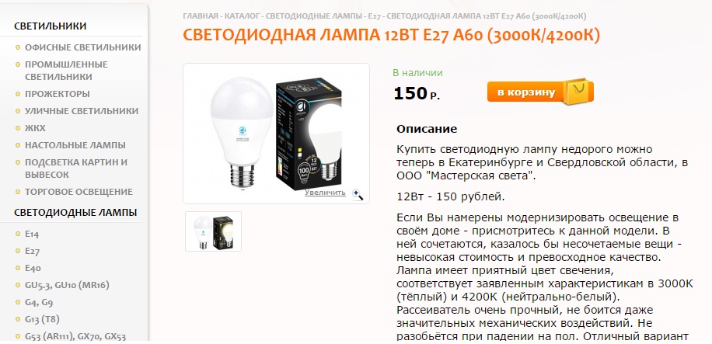The image size is (712, 344).
Task: Open 'Промышленные светильники' category
Action: [66, 71]
